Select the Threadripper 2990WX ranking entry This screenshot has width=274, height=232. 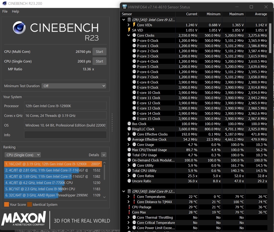53,195
